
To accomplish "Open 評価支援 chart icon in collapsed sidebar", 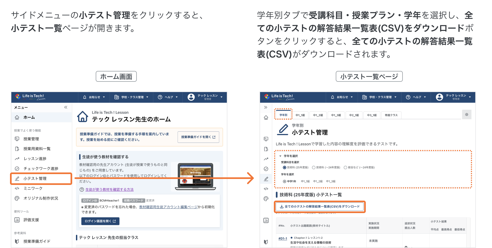I will pos(266,220).
